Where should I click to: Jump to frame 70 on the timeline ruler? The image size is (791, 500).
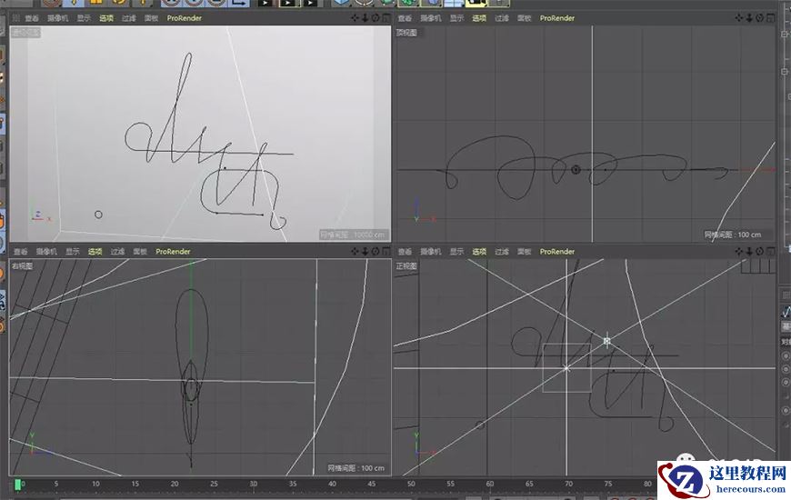pyautogui.click(x=568, y=484)
